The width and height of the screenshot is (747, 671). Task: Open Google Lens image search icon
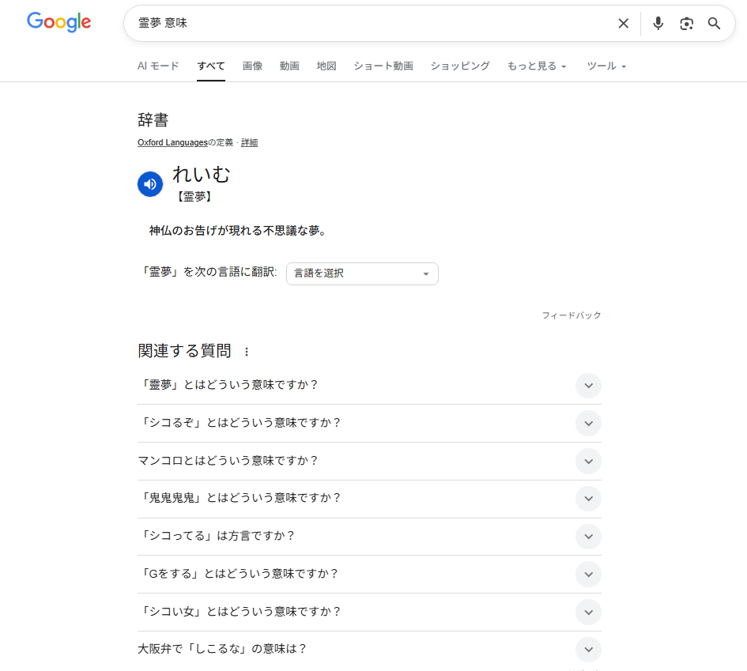(x=686, y=24)
